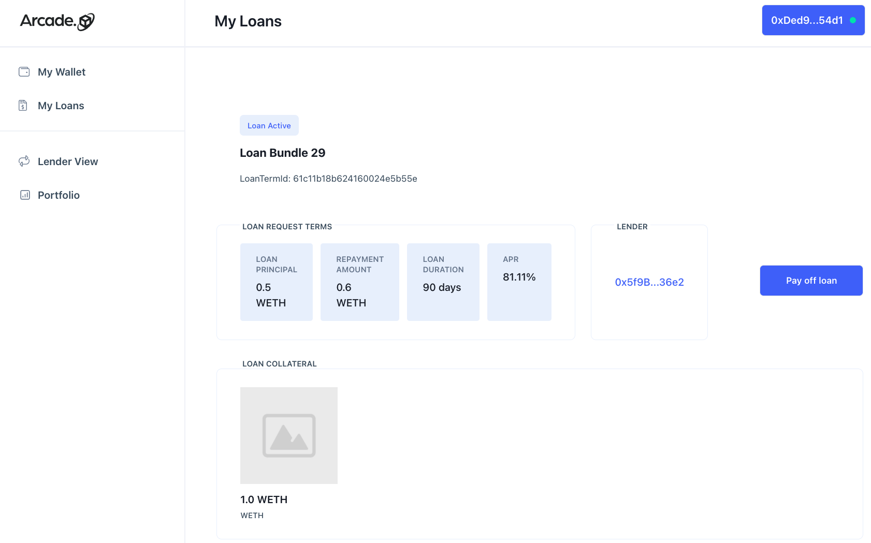This screenshot has height=543, width=871.
Task: Click the Pay off loan button
Action: (811, 281)
